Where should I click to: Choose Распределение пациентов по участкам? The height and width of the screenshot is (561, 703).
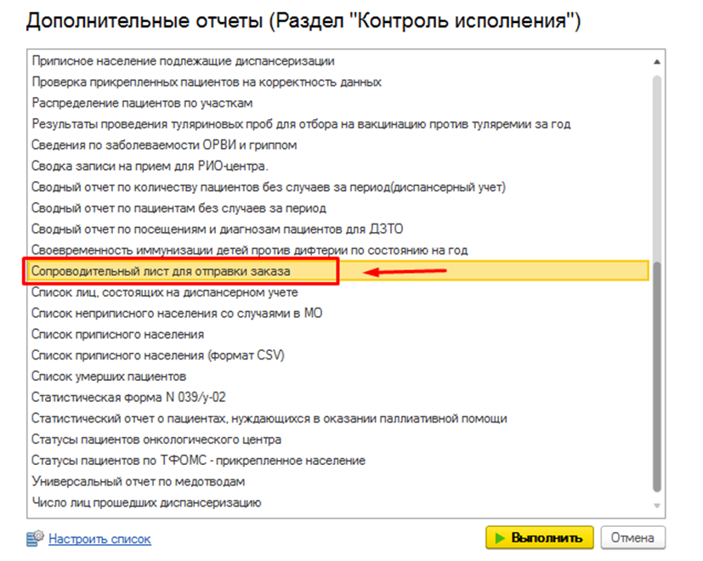point(142,103)
